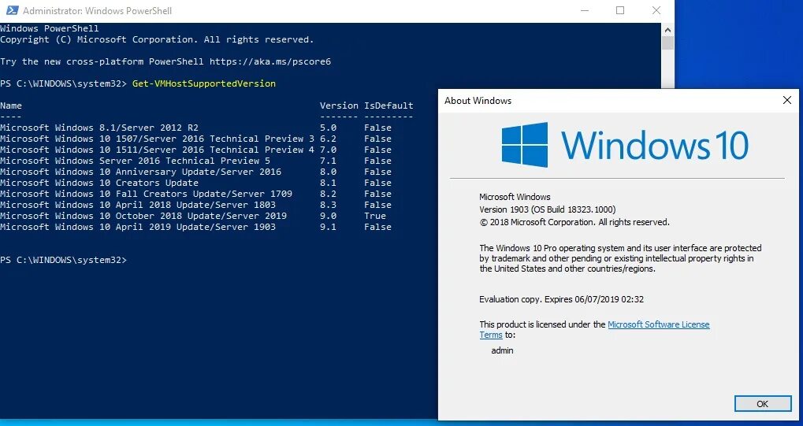The height and width of the screenshot is (426, 803).
Task: Click 'Windows 10 Anniversary Update/Server 2016' row
Action: [x=195, y=172]
